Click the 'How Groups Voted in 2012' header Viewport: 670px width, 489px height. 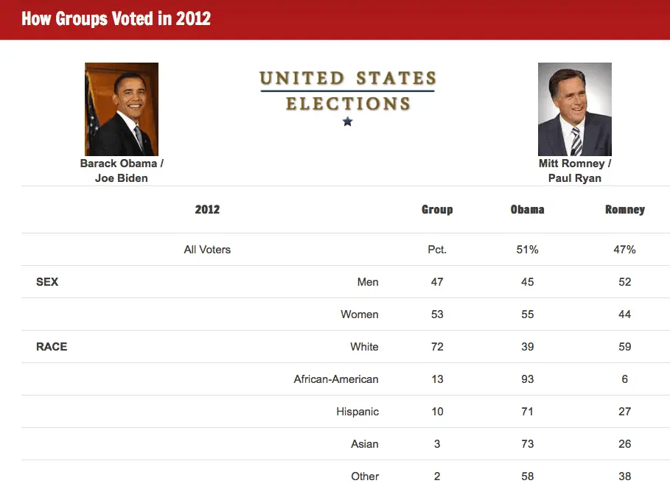click(x=116, y=19)
